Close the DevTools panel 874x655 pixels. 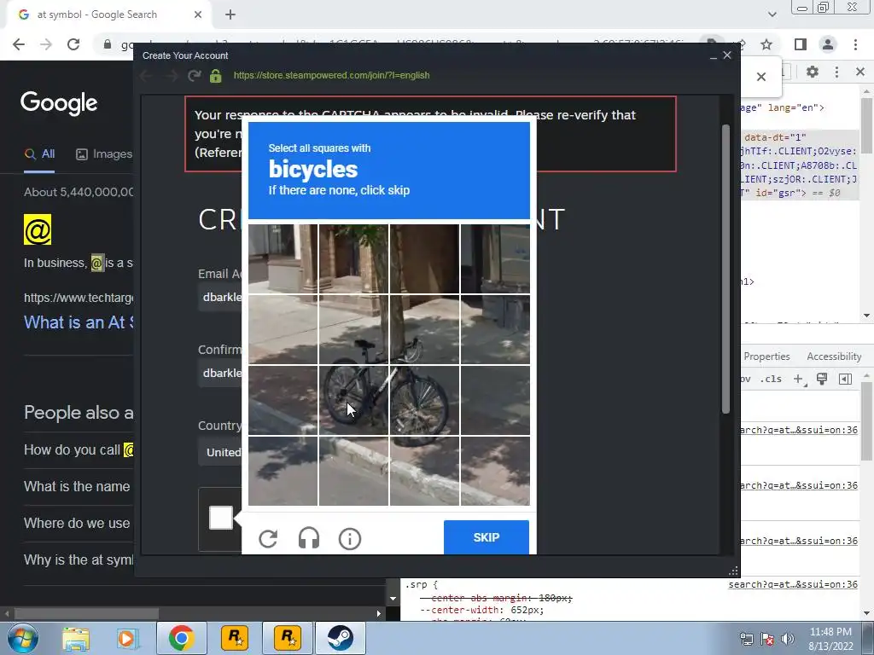860,72
